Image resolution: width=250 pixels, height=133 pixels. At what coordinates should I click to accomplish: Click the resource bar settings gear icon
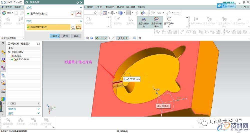[3, 43]
